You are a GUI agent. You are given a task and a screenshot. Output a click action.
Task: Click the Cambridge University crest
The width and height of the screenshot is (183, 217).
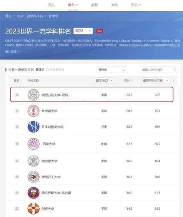(x=34, y=209)
